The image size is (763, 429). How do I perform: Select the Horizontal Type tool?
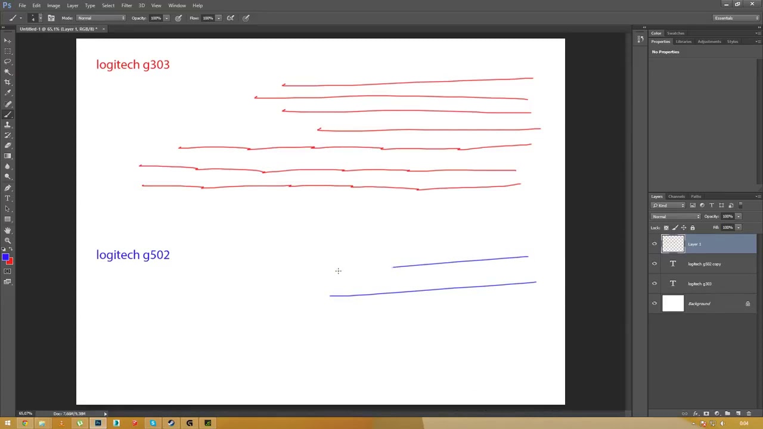click(x=8, y=198)
